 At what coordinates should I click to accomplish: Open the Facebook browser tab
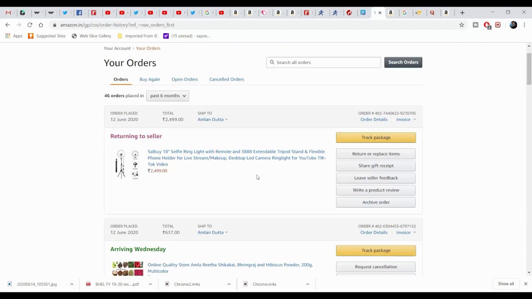click(79, 13)
